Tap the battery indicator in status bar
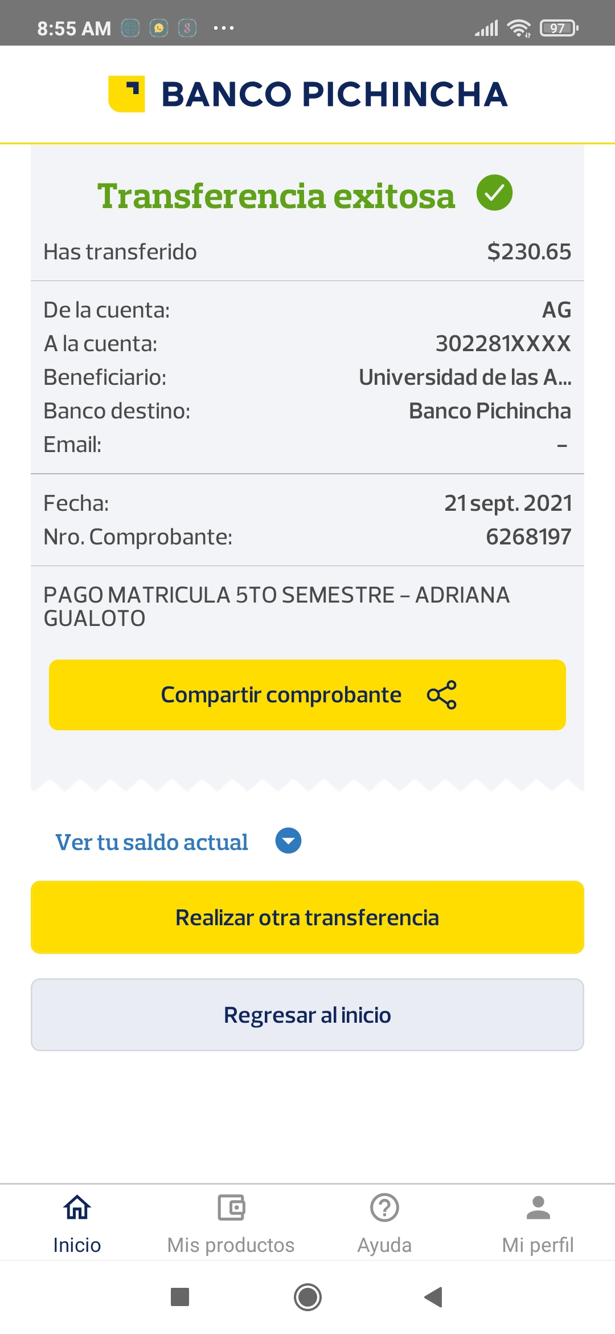Viewport: 615px width, 1334px height. pos(559,28)
